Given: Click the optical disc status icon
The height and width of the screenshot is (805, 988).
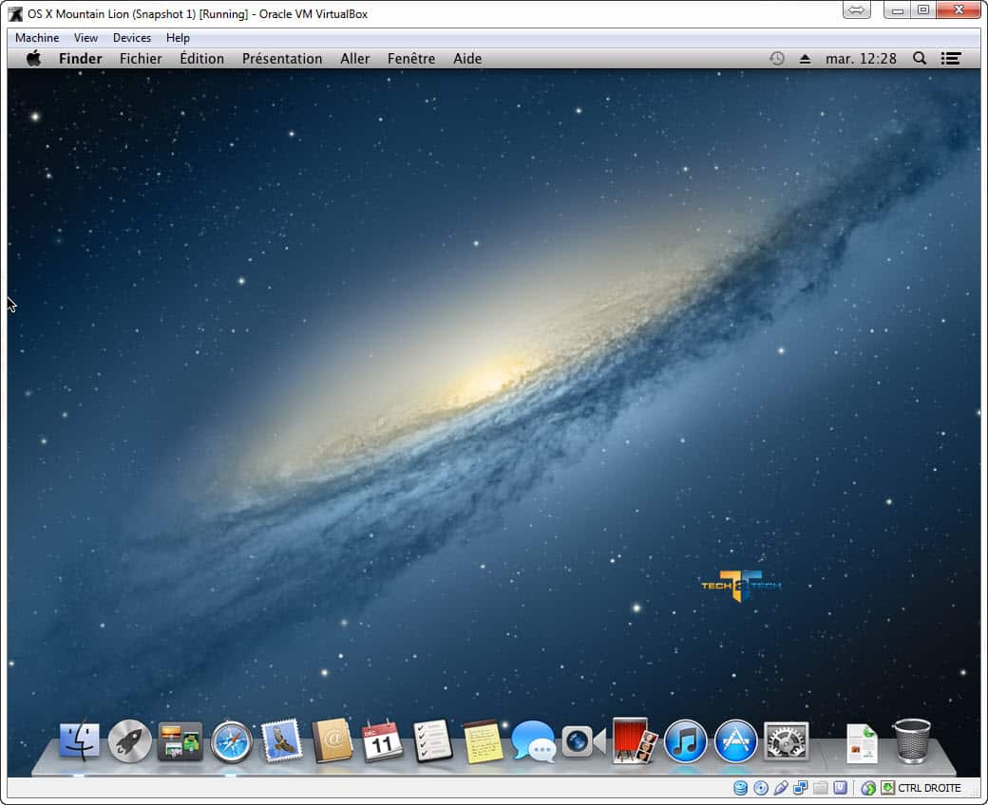Looking at the screenshot, I should (761, 787).
